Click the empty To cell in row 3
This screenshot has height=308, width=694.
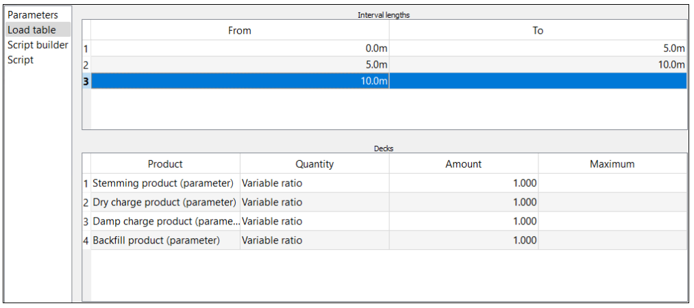(538, 81)
